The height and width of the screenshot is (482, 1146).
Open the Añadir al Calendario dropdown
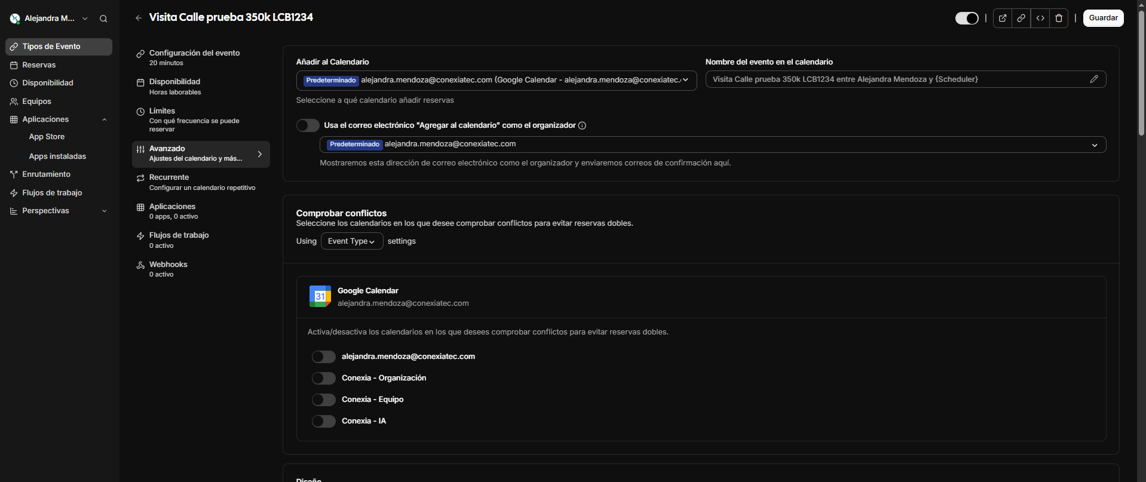(x=496, y=80)
